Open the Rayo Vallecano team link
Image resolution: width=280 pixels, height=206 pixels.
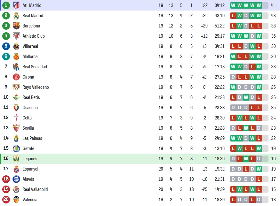click(x=36, y=87)
